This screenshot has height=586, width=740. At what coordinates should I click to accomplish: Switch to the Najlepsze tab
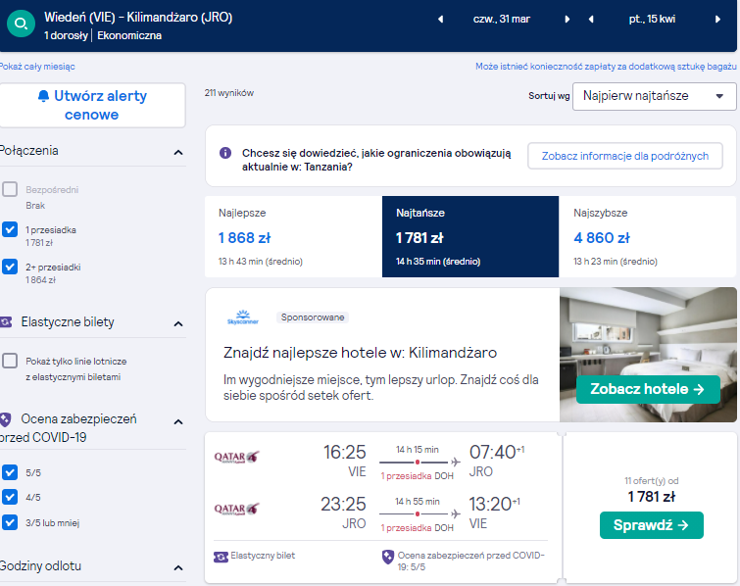[293, 236]
